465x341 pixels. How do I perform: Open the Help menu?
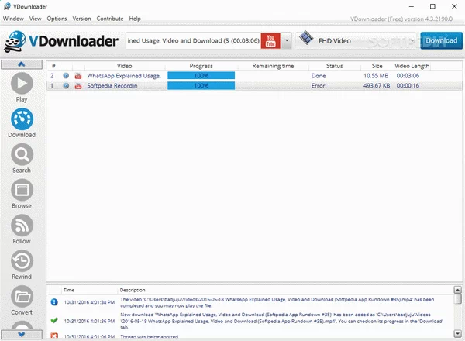coord(135,19)
